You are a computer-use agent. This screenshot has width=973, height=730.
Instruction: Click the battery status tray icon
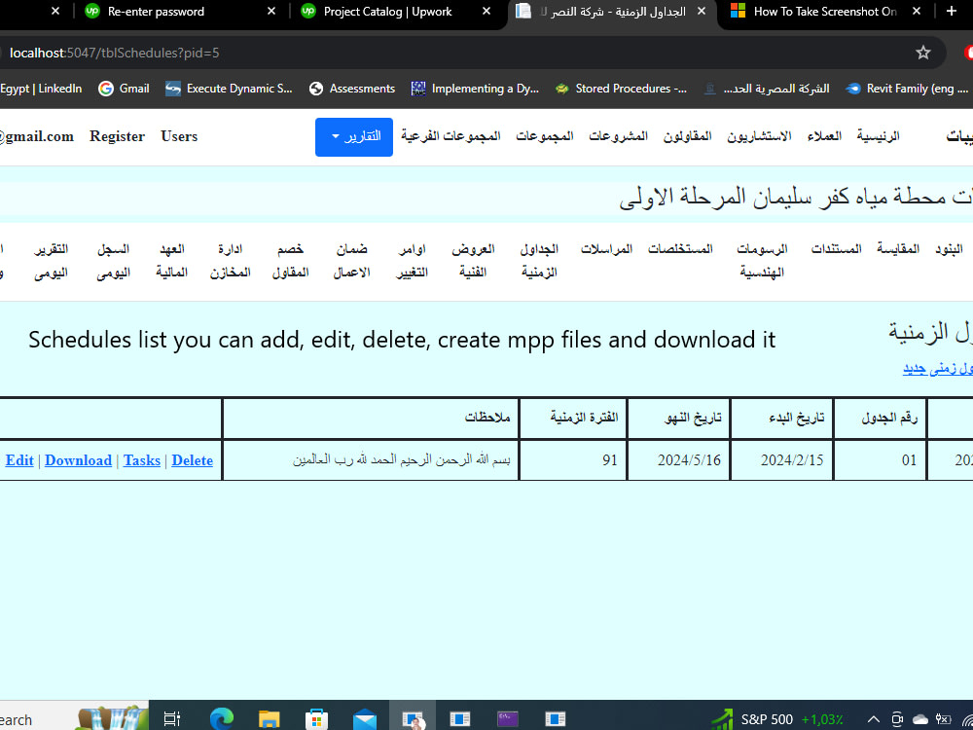[x=943, y=719]
